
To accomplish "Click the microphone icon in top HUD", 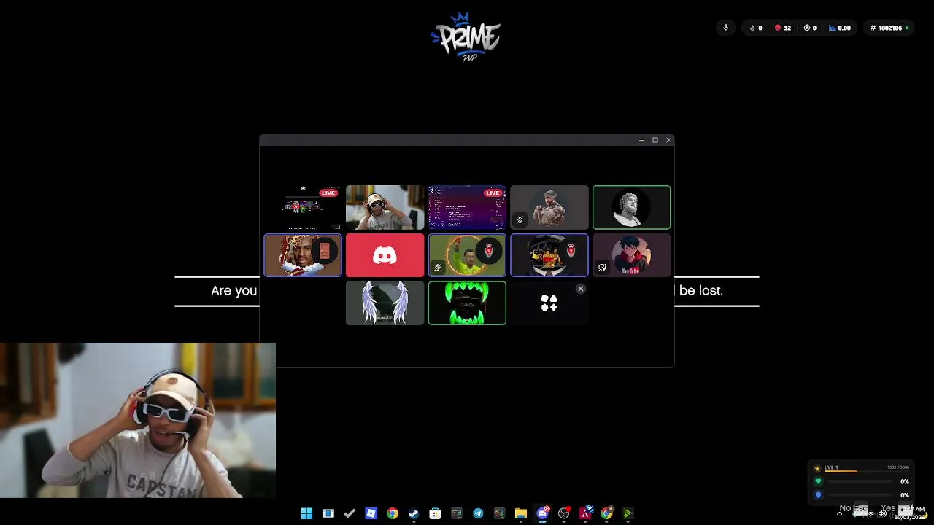I will point(725,28).
